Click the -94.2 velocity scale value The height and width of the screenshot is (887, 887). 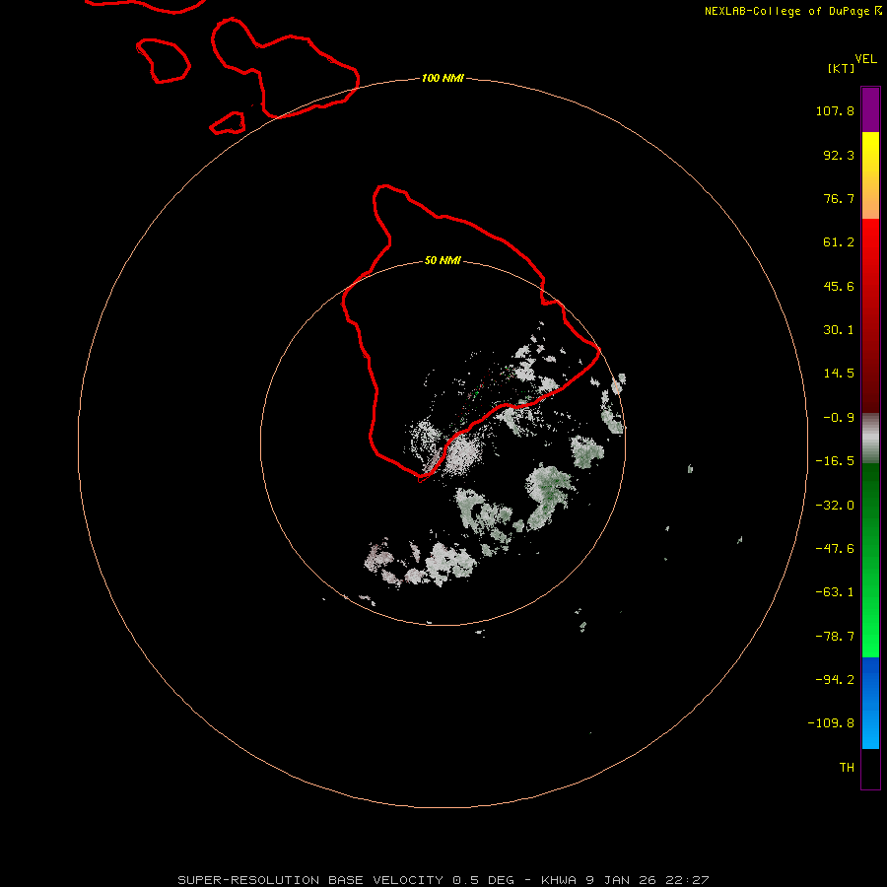click(x=835, y=680)
